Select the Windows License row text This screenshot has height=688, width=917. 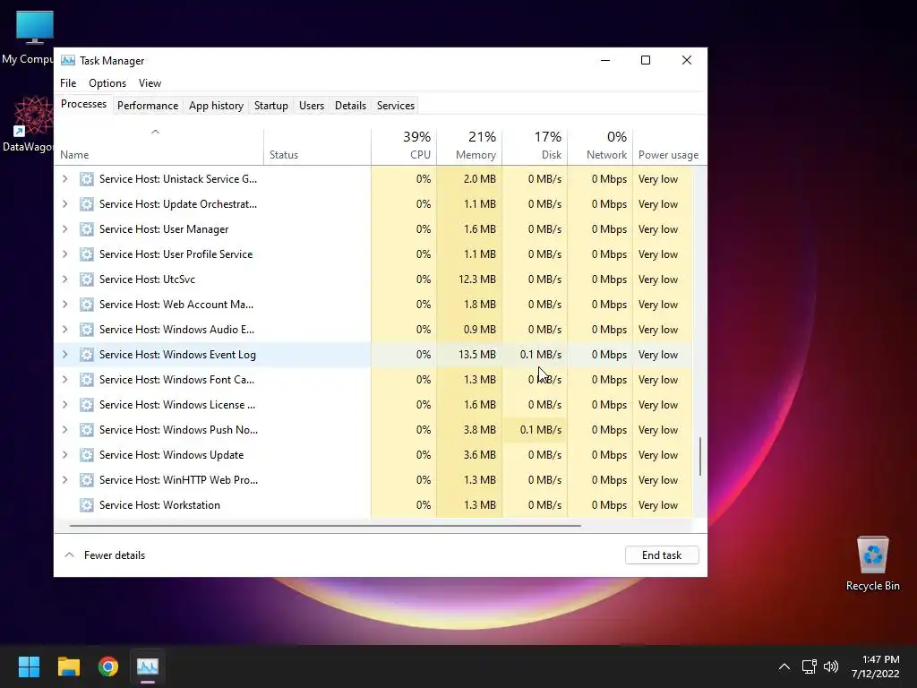[x=177, y=405]
